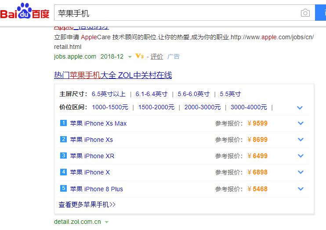The width and height of the screenshot is (326, 230).
Task: Open the 苹果 iPhone XR product link
Action: point(92,156)
